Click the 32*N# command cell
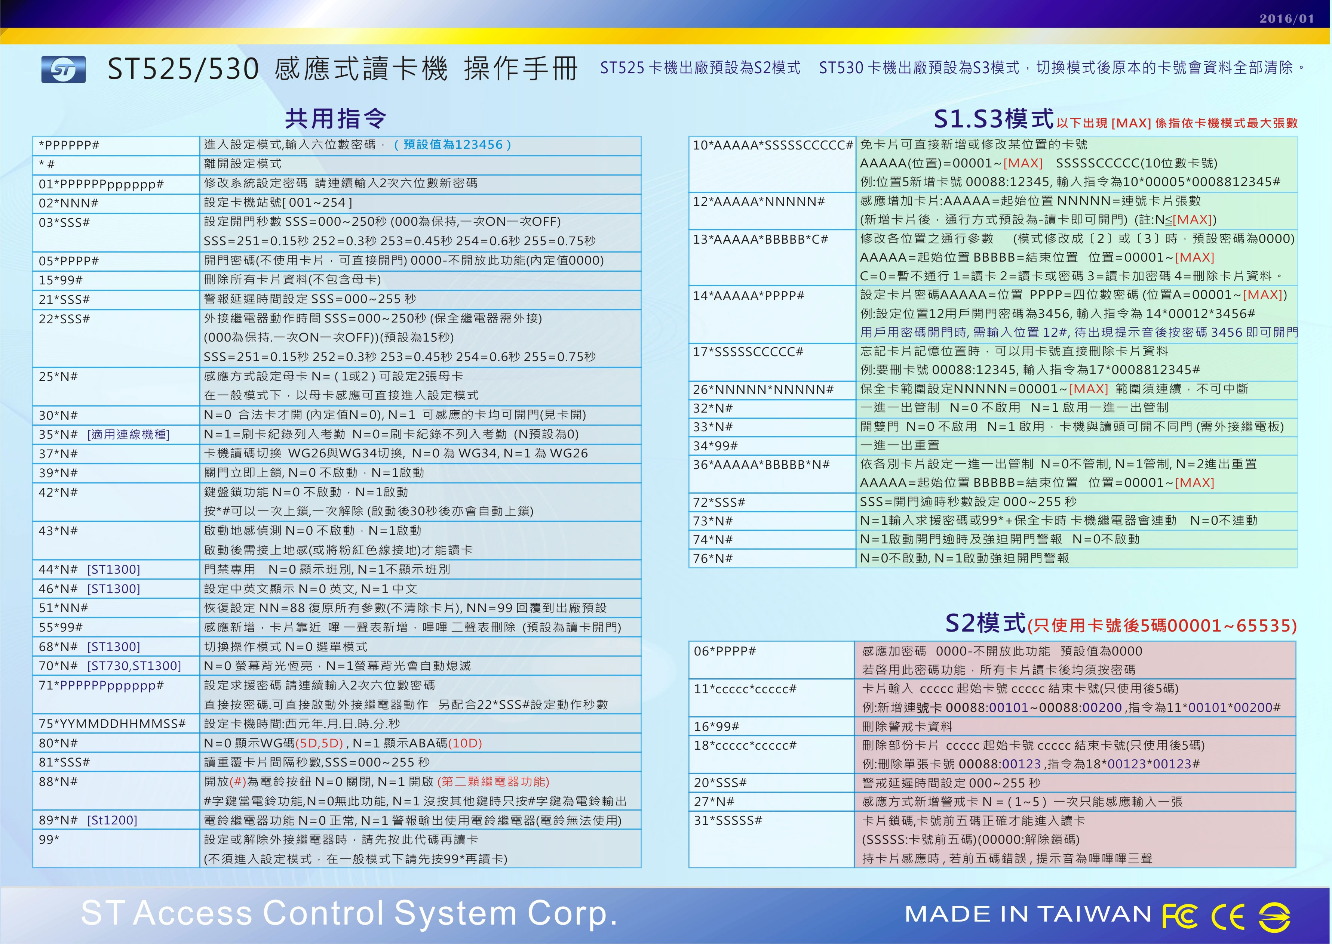The width and height of the screenshot is (1332, 944). [773, 408]
